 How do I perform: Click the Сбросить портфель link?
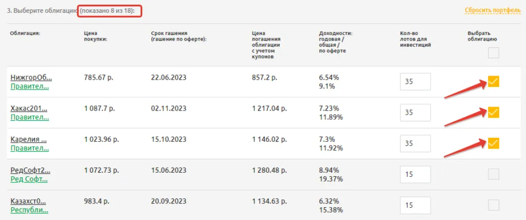point(493,10)
